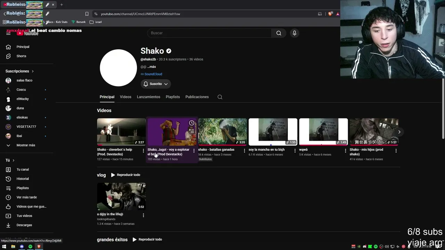445x250 pixels.
Task: Play all videos in vlog section
Action: click(x=126, y=175)
